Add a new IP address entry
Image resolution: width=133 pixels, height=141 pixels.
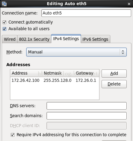click(114, 73)
